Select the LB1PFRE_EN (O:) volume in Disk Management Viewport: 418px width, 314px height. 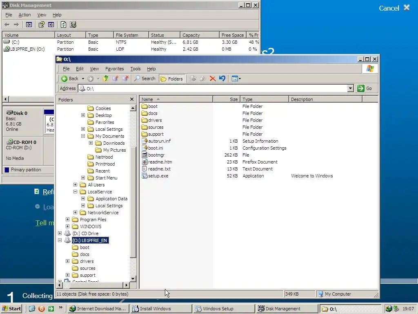27,49
